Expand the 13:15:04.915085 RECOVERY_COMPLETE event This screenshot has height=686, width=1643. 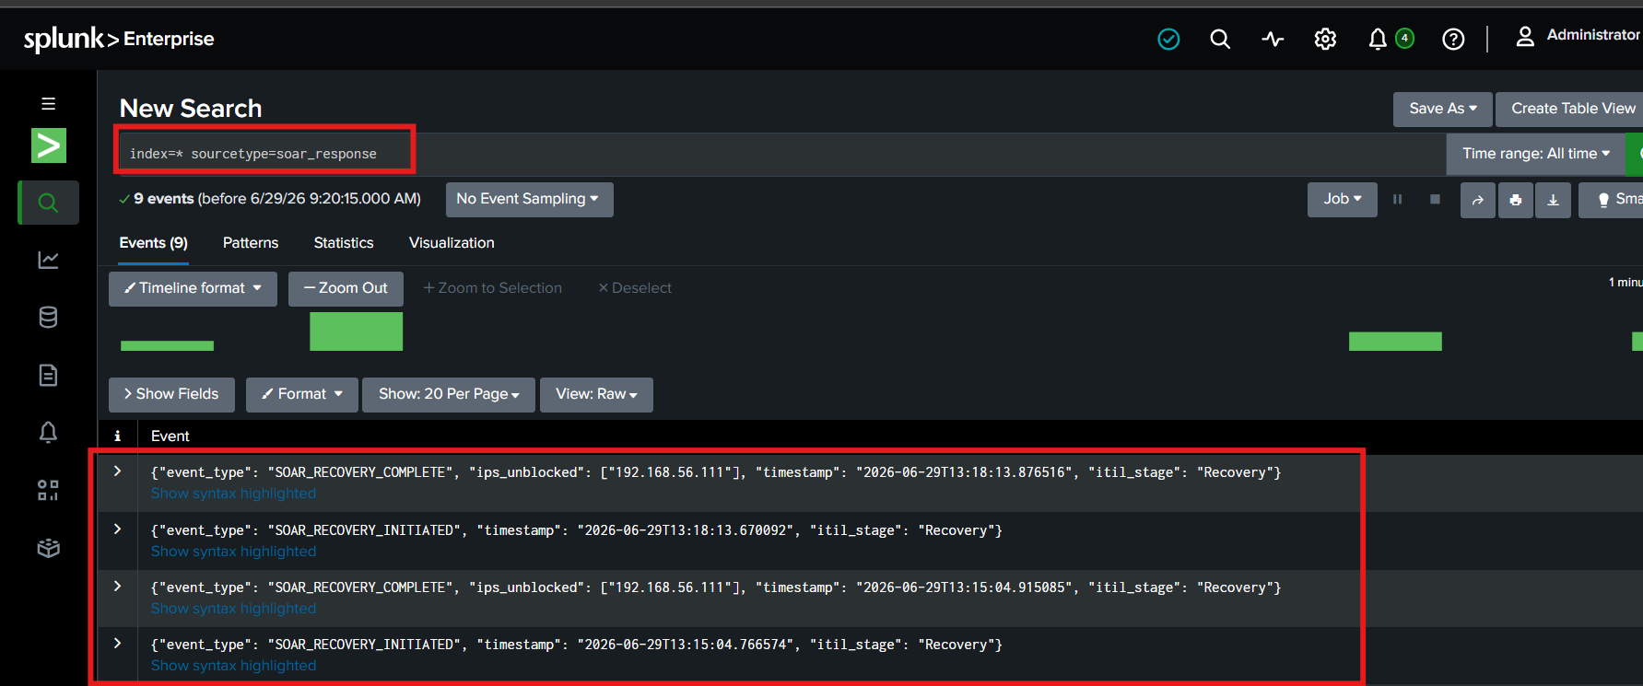[x=117, y=587]
